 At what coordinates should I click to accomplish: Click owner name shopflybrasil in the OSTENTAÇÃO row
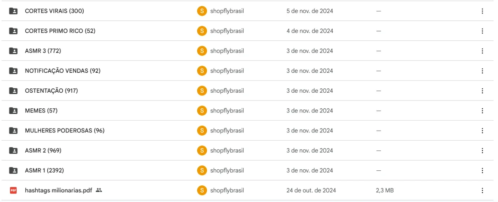click(227, 91)
